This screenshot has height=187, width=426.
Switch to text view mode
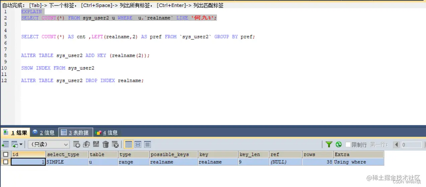(x=147, y=144)
